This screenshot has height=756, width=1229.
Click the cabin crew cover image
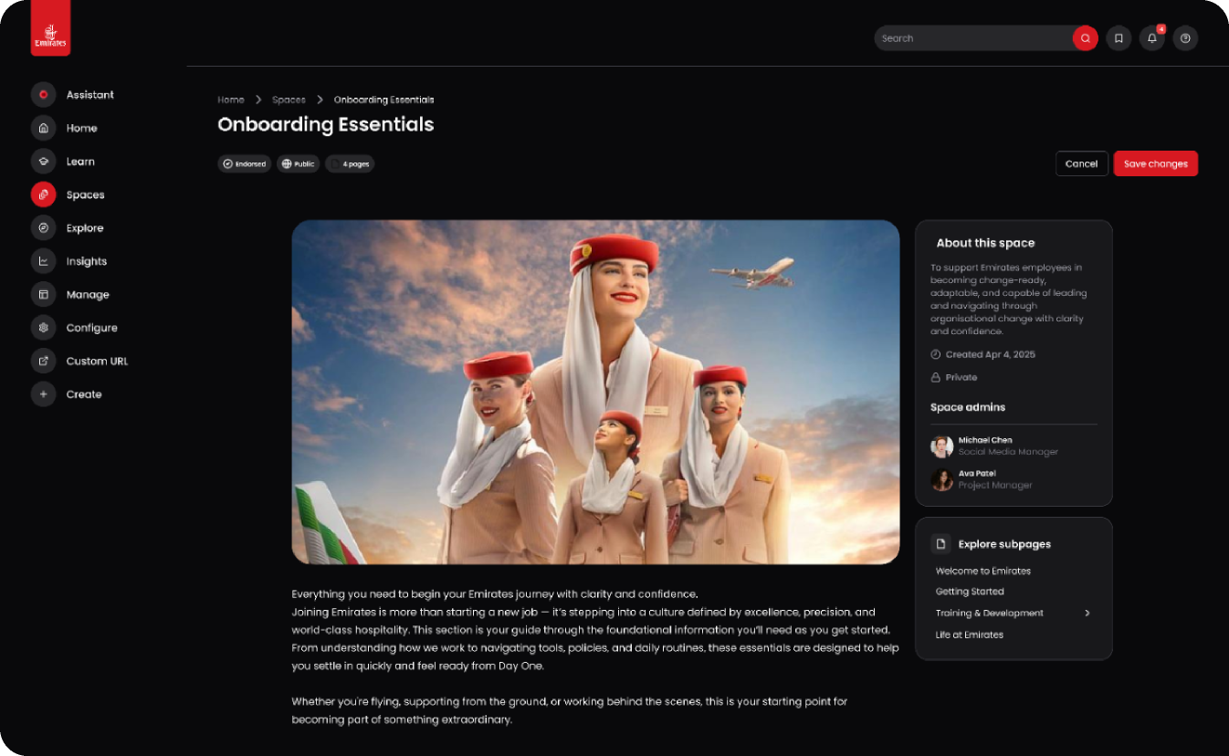point(595,392)
